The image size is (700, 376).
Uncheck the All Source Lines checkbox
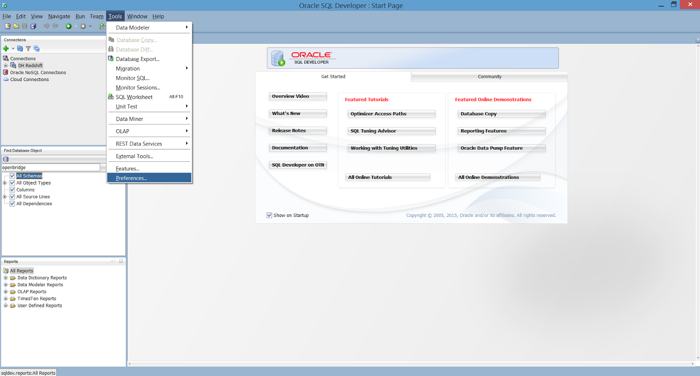(x=12, y=197)
